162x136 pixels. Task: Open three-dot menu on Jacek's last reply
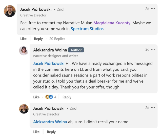(153, 108)
